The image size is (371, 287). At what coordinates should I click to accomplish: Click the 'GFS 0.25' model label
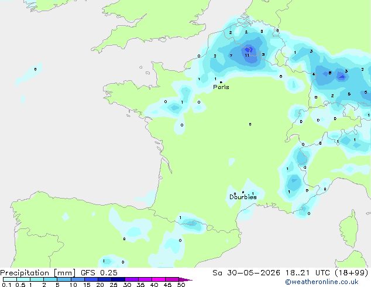pos(99,273)
